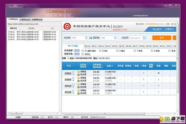
Task: Expand the stop list arrow under D910
Action: 73,87
